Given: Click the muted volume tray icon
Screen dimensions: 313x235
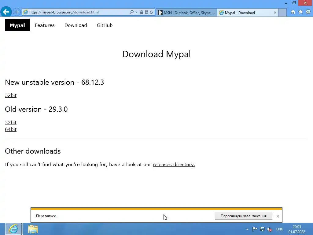Looking at the screenshot, I should 270,229.
